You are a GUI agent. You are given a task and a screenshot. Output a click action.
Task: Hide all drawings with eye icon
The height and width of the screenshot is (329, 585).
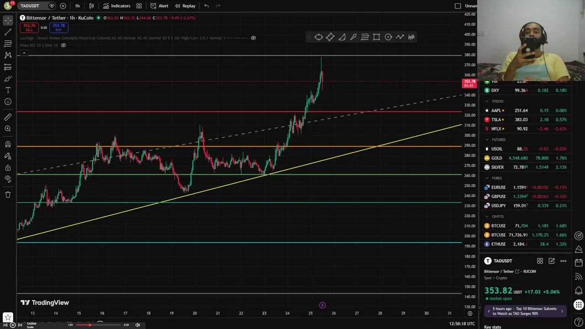[x=8, y=179]
